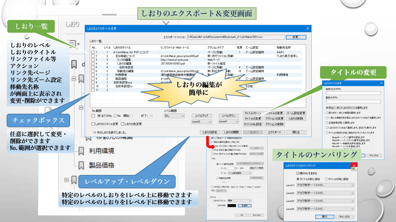The width and height of the screenshot is (396, 222).
Task: Check the checkbox for bookmark row 1
Action: tap(93, 52)
